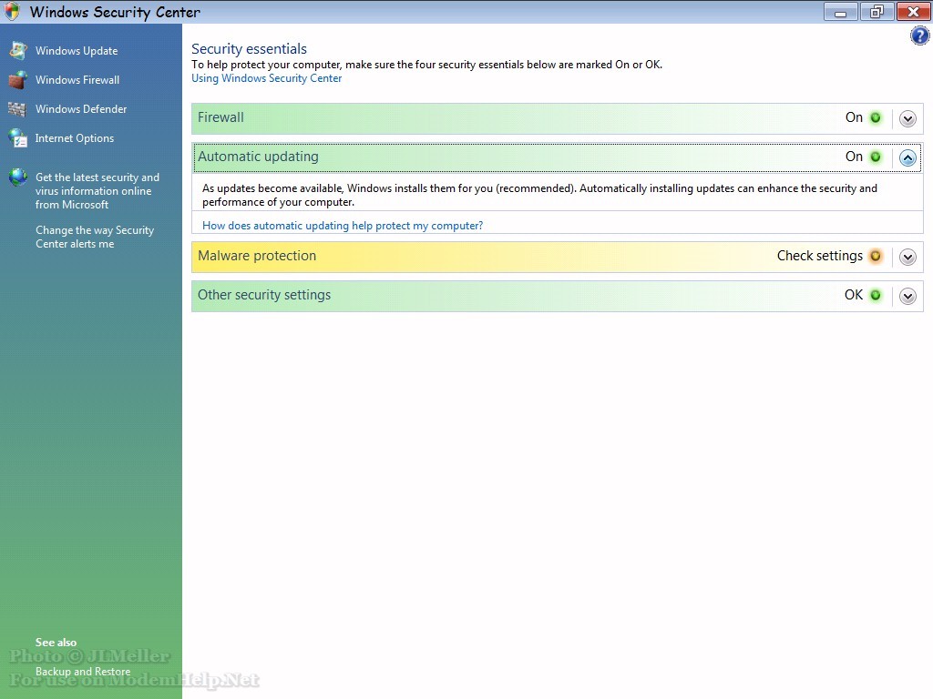Click the Internet Options globe icon
This screenshot has width=933, height=699.
[x=18, y=138]
